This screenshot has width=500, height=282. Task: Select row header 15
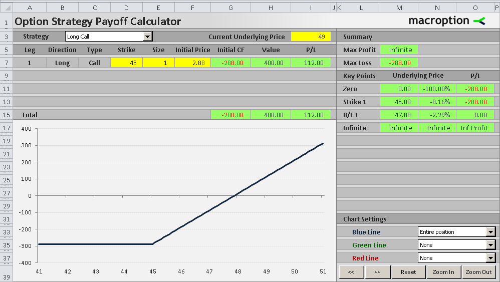click(x=7, y=115)
